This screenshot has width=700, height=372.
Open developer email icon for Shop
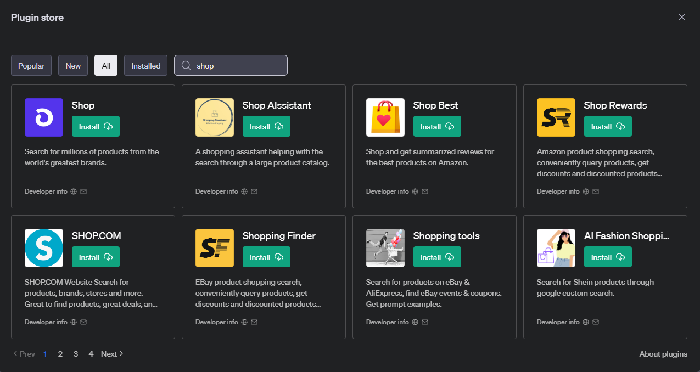tap(83, 191)
